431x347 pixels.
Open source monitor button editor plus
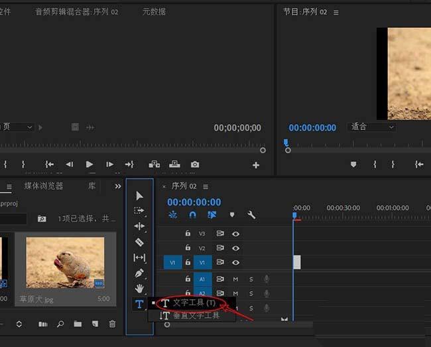pos(256,165)
